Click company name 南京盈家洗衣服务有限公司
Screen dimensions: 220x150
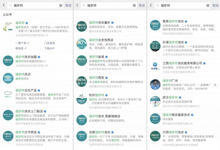(x=177, y=124)
